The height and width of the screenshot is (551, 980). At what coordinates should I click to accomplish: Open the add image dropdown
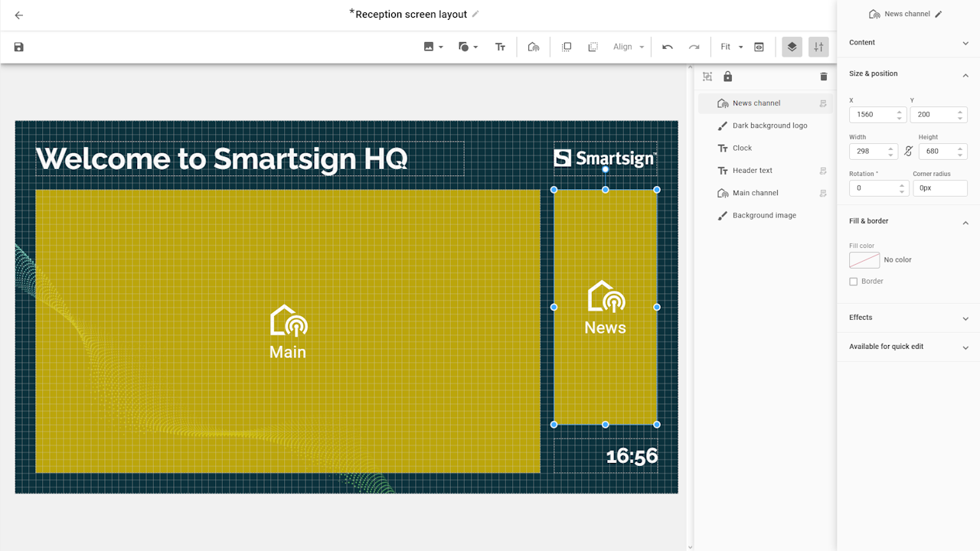pyautogui.click(x=433, y=47)
